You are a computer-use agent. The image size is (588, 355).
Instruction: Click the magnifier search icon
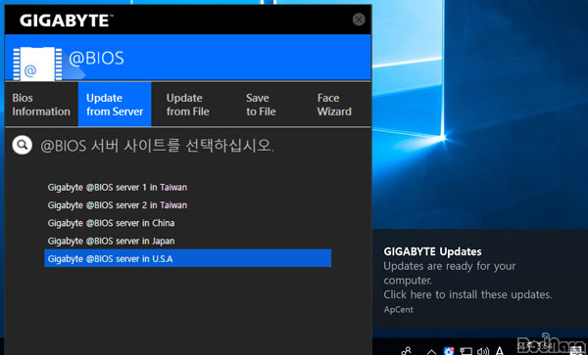[23, 145]
